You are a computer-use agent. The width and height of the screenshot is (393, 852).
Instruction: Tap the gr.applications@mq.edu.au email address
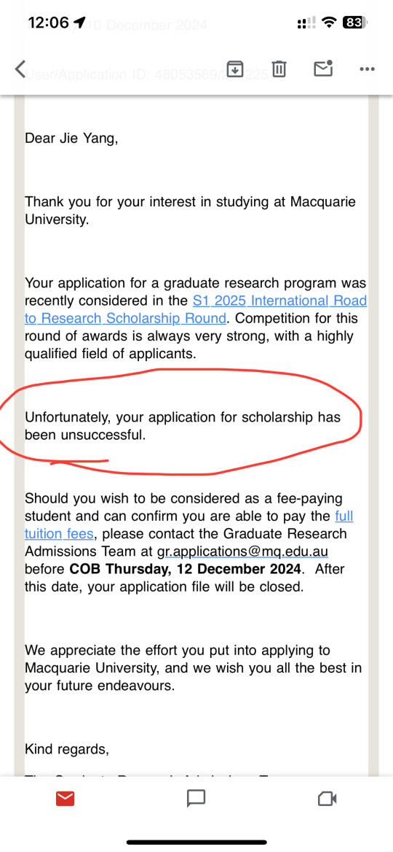[x=243, y=551]
